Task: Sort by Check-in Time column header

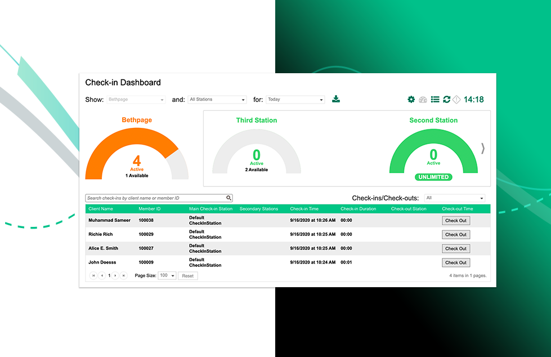Action: point(304,209)
